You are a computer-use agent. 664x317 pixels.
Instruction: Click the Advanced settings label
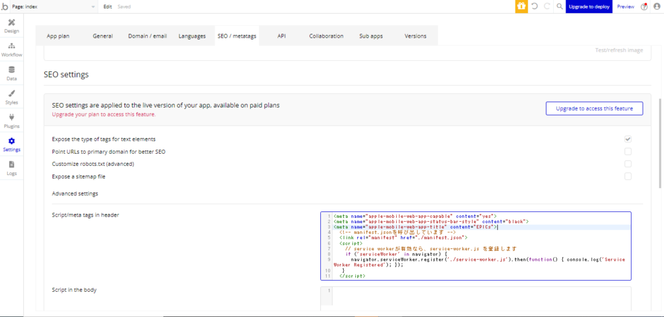tap(75, 193)
